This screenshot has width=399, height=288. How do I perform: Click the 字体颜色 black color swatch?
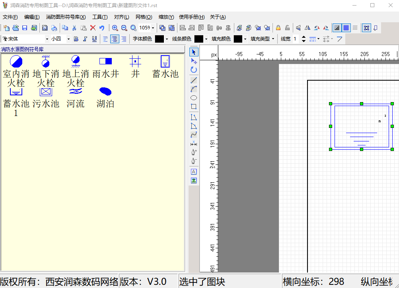click(x=159, y=39)
